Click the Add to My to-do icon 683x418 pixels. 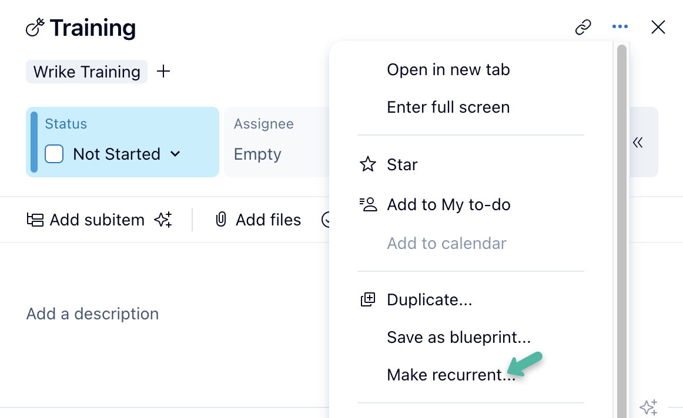(x=368, y=204)
